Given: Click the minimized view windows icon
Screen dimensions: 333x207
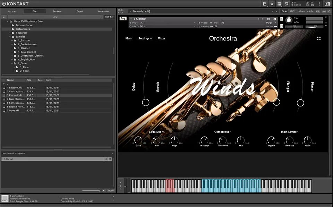Looking at the screenshot, I should tap(287, 4).
